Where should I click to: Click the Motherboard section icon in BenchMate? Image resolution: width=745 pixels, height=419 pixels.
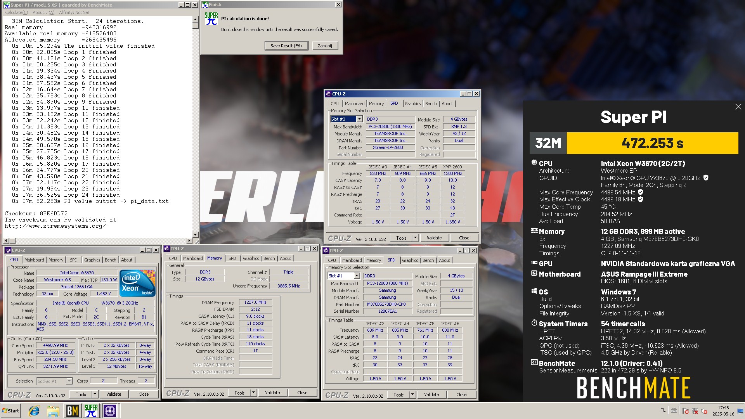(534, 274)
